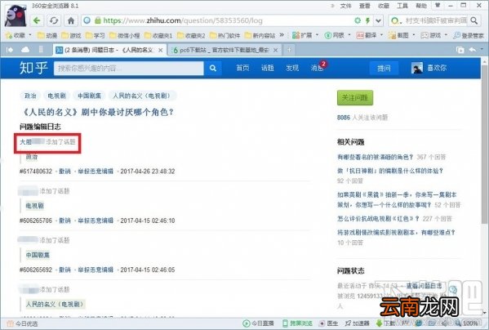The width and height of the screenshot is (489, 330).
Task: Click the magnifier in the browser search box
Action: [474, 20]
